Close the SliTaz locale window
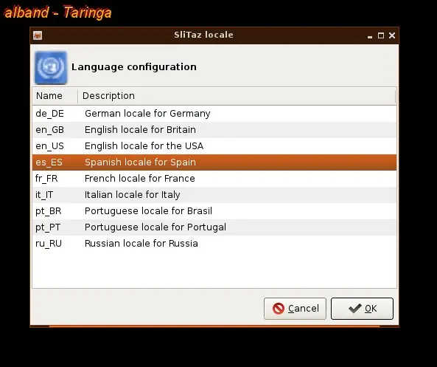Screen dimensions: 437x367 click(392, 35)
